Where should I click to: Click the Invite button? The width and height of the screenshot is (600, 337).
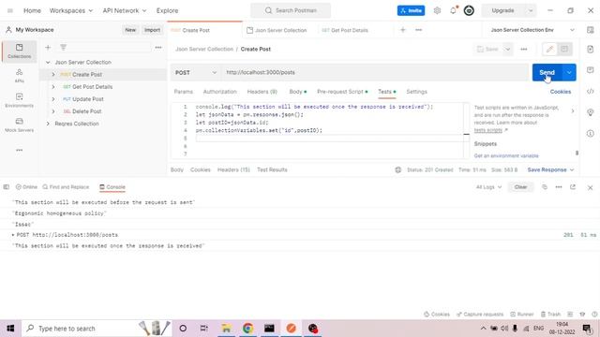coord(411,10)
